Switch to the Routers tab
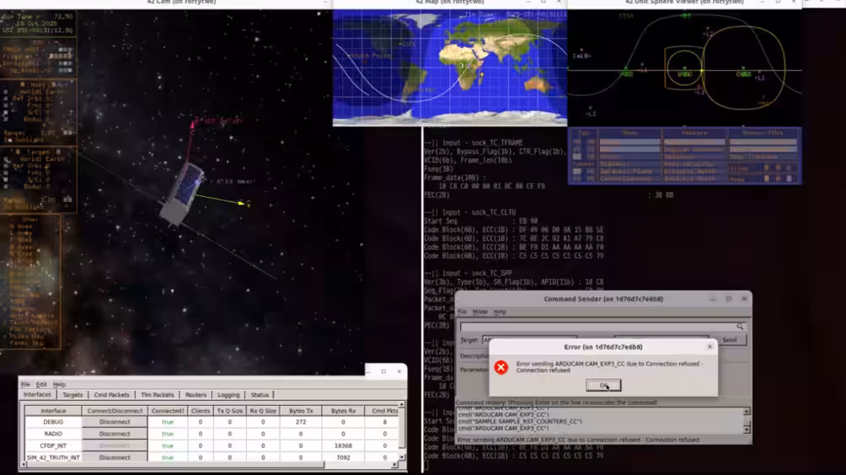The image size is (846, 475). pyautogui.click(x=195, y=395)
